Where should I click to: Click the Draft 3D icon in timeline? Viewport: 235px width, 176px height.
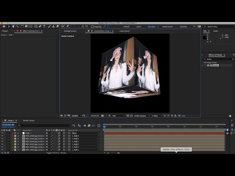(79, 126)
